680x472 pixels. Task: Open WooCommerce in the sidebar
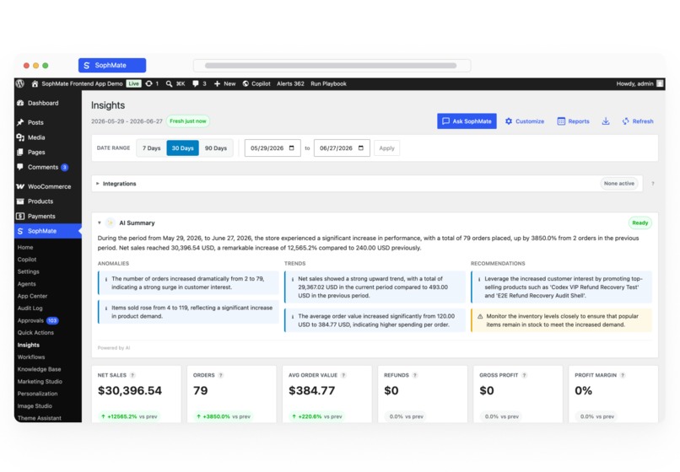pyautogui.click(x=48, y=186)
